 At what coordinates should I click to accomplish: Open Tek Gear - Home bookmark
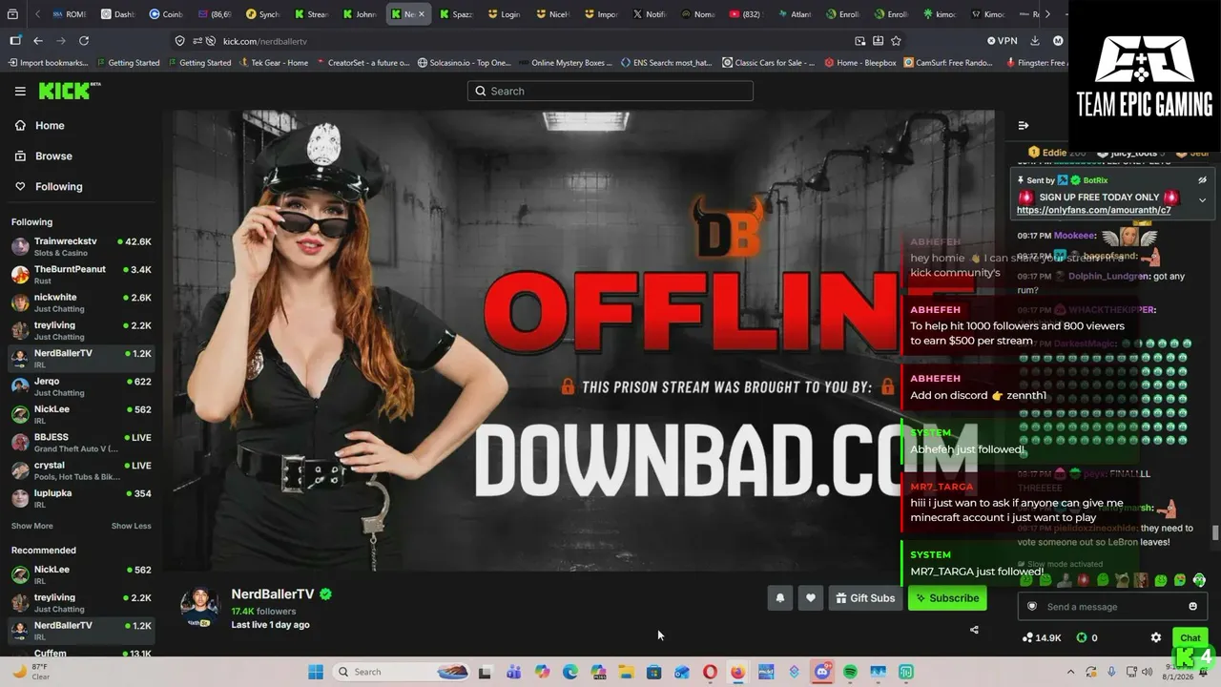click(273, 63)
